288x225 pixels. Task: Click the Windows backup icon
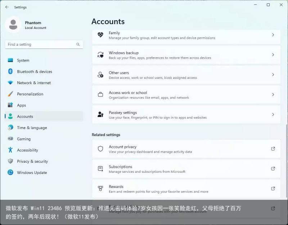tap(100, 55)
